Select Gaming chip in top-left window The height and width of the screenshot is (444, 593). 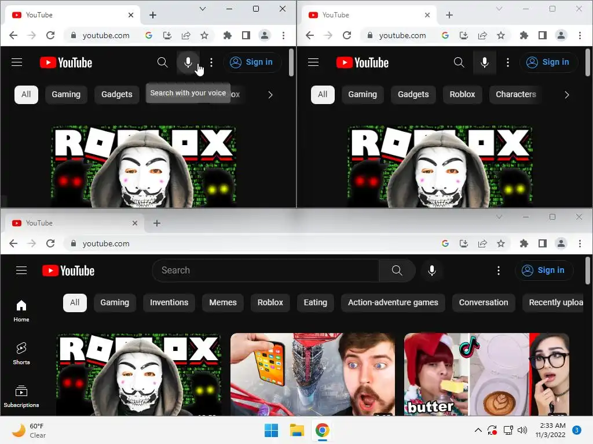point(66,94)
